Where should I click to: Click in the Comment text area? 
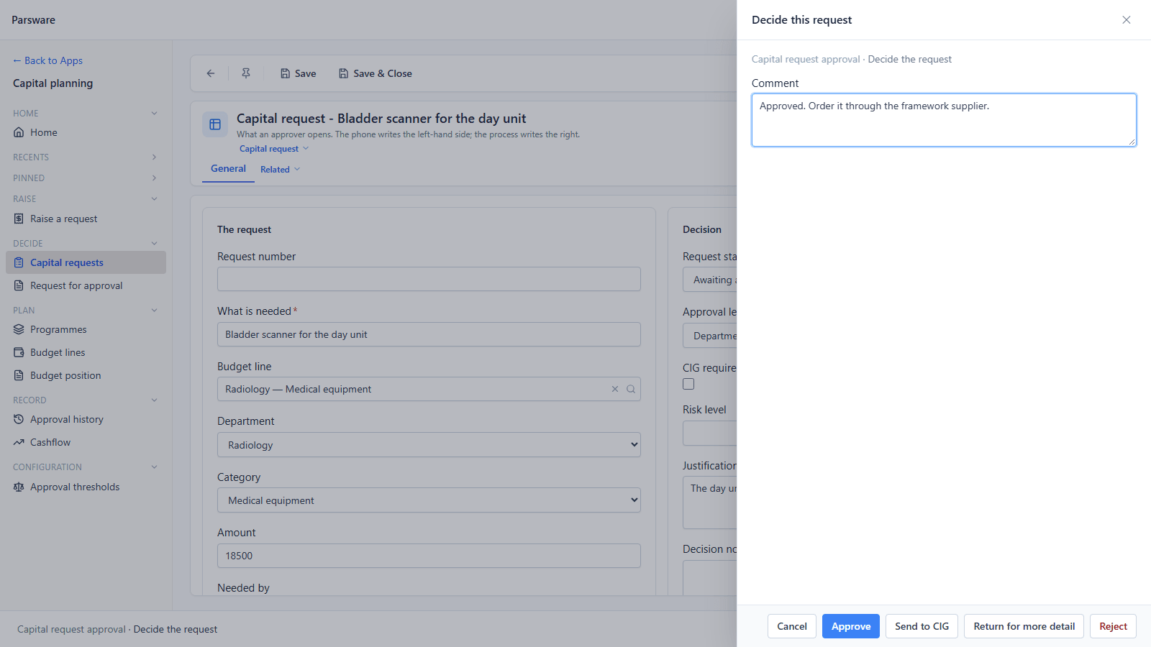pyautogui.click(x=944, y=120)
